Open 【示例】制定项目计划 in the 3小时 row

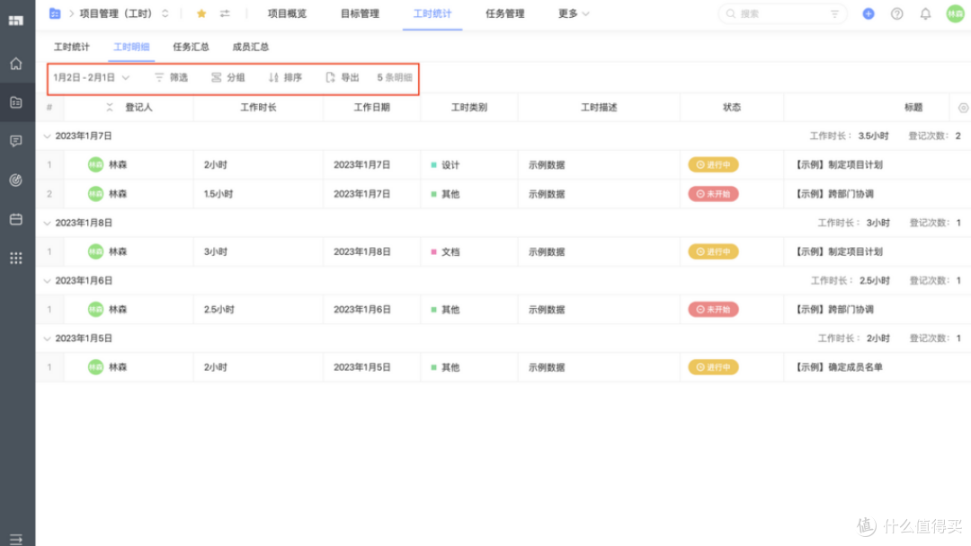point(839,251)
